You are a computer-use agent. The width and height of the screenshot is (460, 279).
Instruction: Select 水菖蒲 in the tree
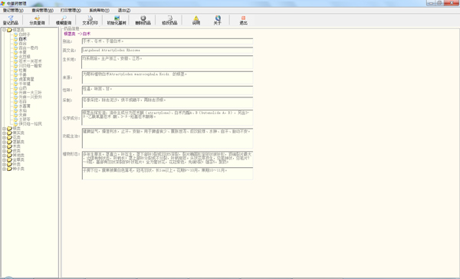[25, 106]
